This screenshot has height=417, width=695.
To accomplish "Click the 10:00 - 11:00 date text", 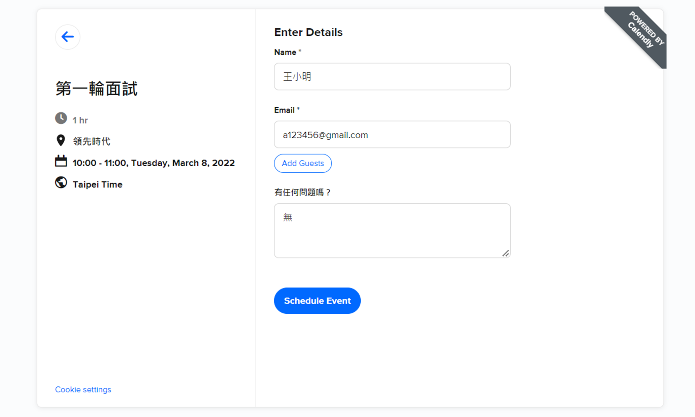I will (x=154, y=163).
